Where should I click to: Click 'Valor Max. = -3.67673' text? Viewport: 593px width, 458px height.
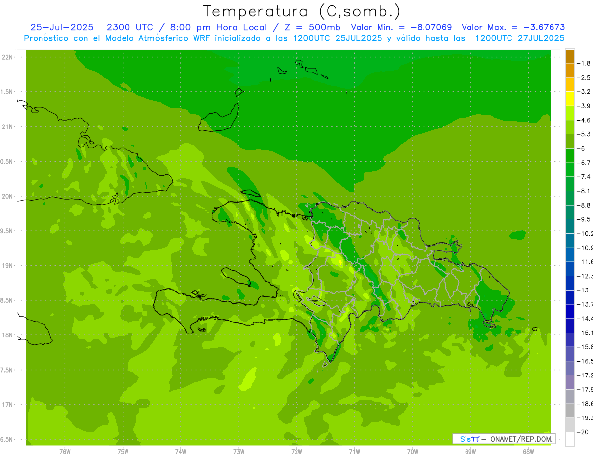coord(513,27)
